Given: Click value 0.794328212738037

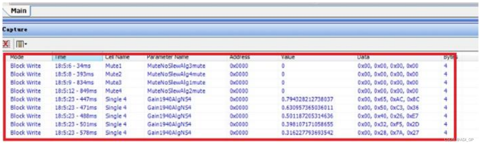Looking at the screenshot, I should pyautogui.click(x=307, y=99).
